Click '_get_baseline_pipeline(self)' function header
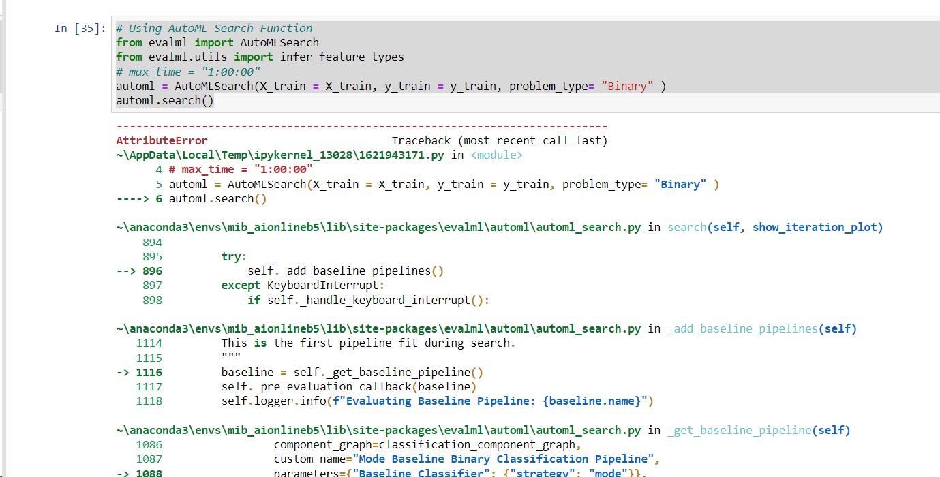The width and height of the screenshot is (940, 477). click(759, 430)
